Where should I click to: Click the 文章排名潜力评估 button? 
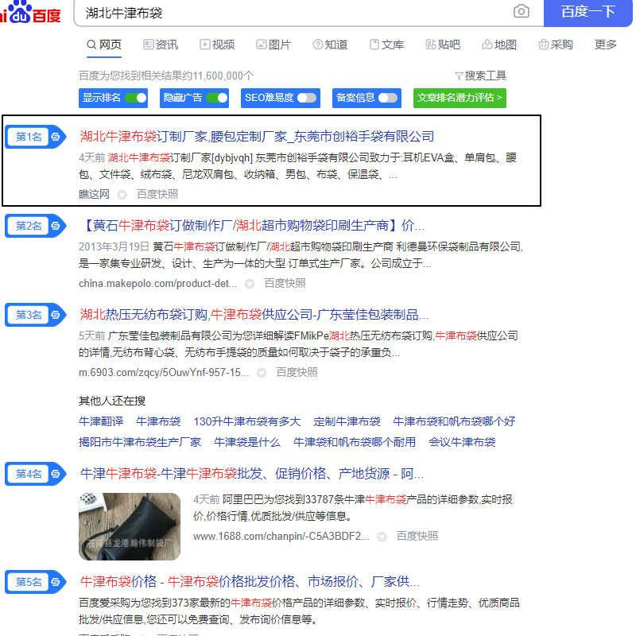coord(460,98)
